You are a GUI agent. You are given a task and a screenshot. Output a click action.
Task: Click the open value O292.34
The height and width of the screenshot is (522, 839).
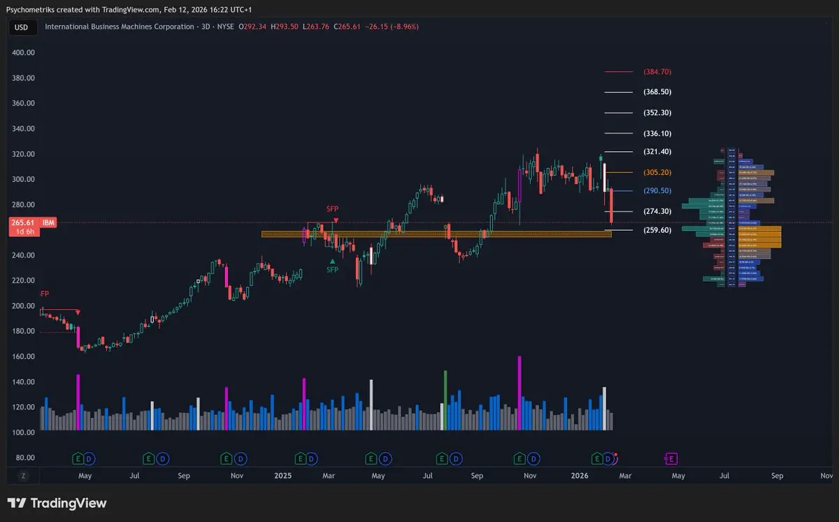252,27
